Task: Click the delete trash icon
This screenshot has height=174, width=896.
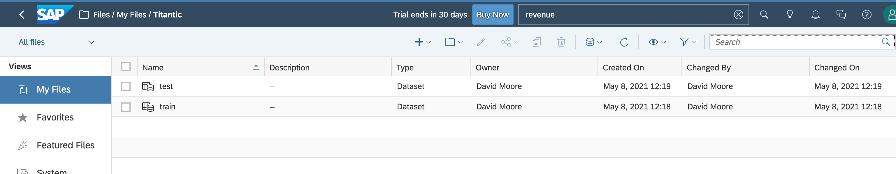Action: (x=561, y=42)
